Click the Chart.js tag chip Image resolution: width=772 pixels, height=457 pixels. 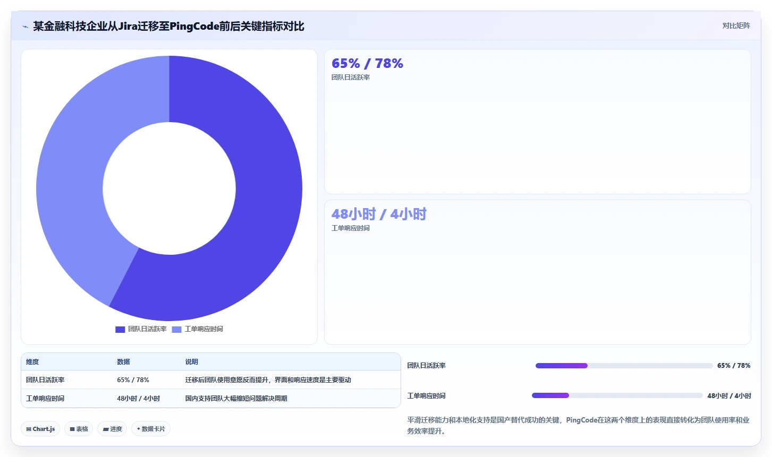(x=40, y=429)
